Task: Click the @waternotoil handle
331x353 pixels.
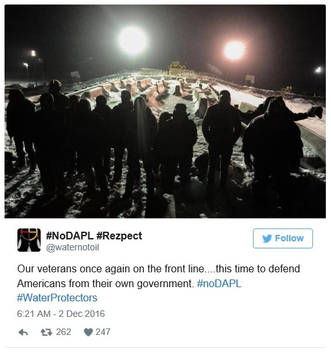Action: [72, 247]
